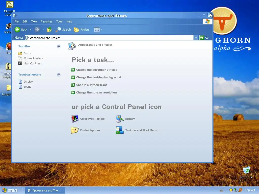Click the Windows flag logo throbber
Image resolution: width=259 pixels, height=194 pixels.
207,21
